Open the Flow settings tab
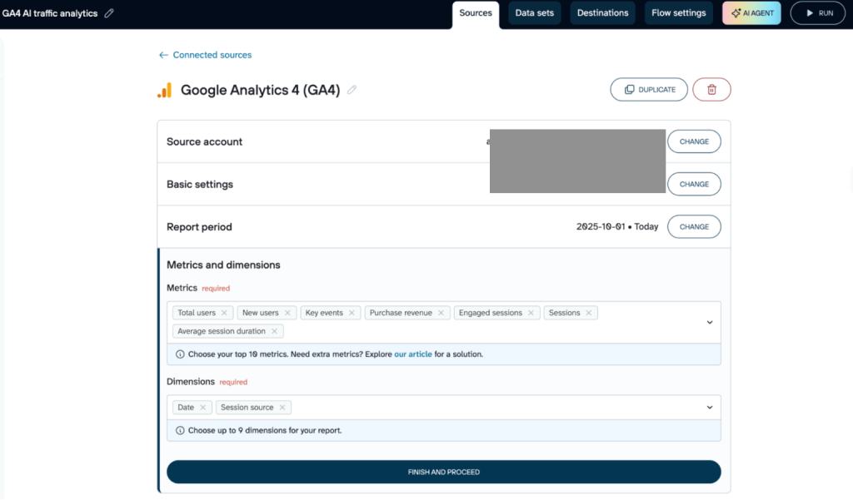This screenshot has width=853, height=500. [678, 12]
